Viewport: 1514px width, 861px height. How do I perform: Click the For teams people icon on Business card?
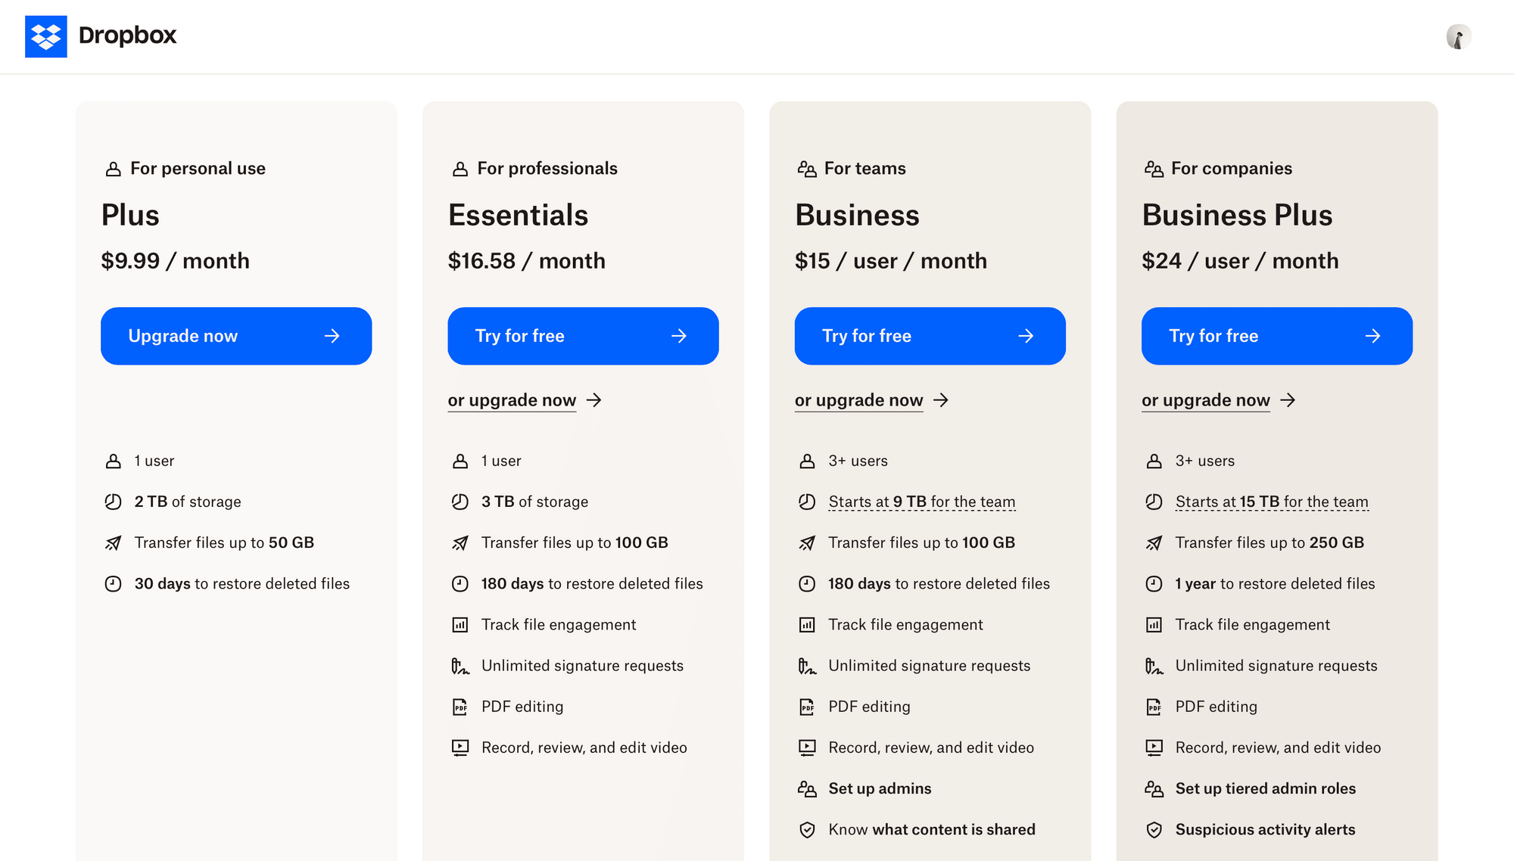(806, 168)
